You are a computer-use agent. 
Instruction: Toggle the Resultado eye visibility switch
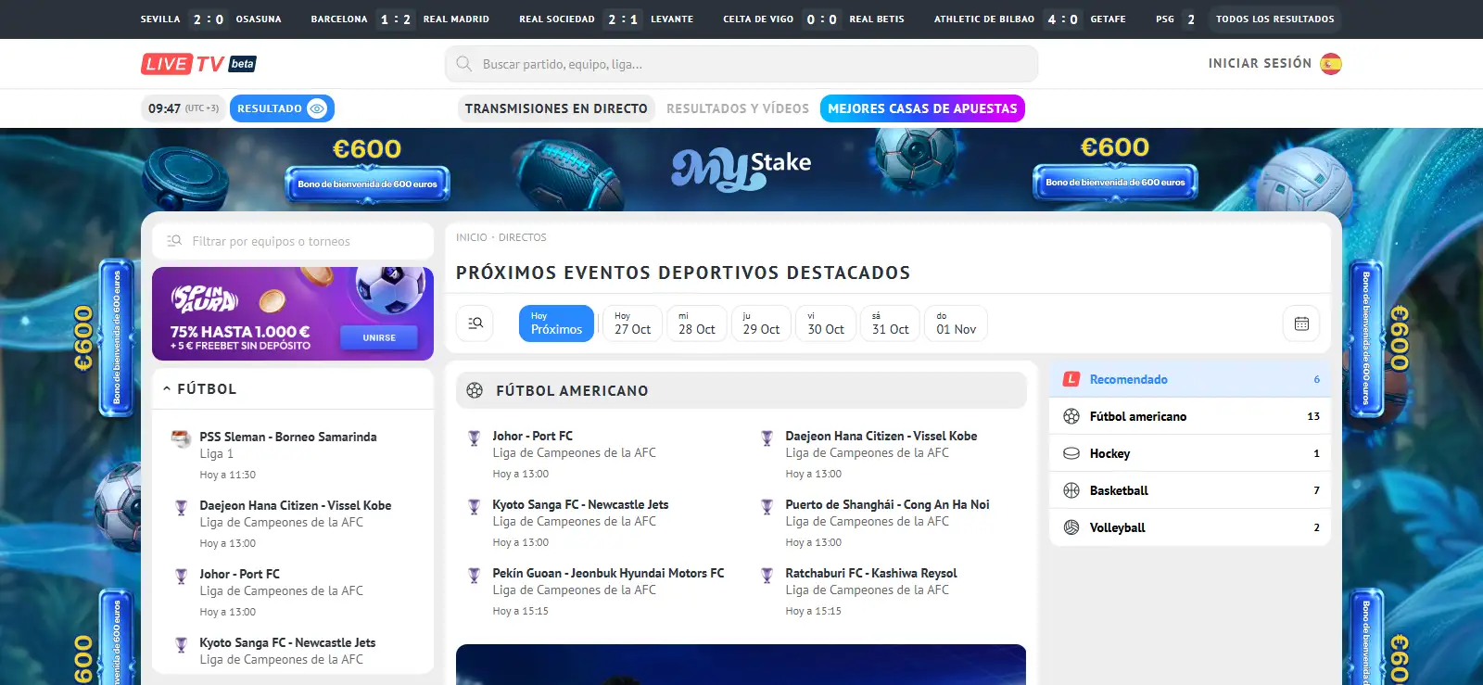317,108
